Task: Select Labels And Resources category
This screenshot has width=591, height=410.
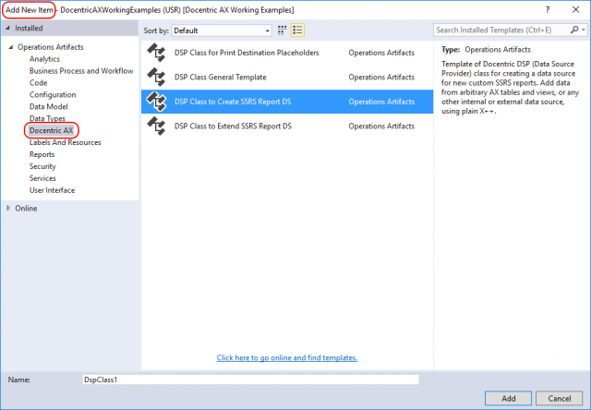Action: [x=66, y=142]
